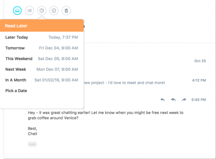Choose Tomorrow from Read Later menu
Image resolution: width=216 pixels, height=159 pixels.
(42, 48)
